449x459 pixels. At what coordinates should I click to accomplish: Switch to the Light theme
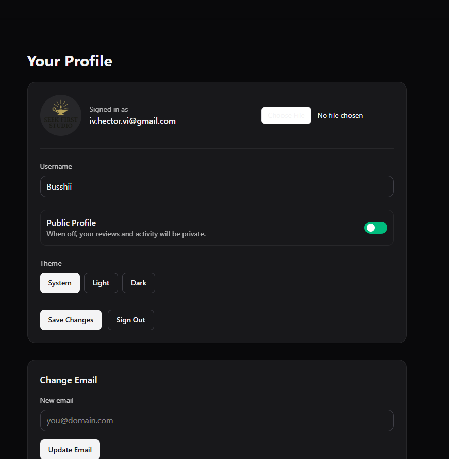click(x=101, y=283)
